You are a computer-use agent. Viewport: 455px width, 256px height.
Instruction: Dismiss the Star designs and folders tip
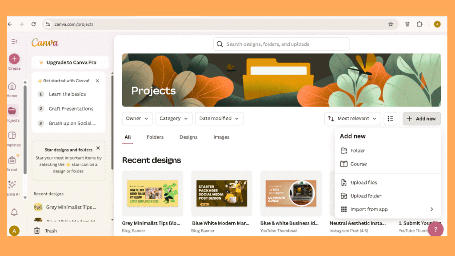coord(98,148)
